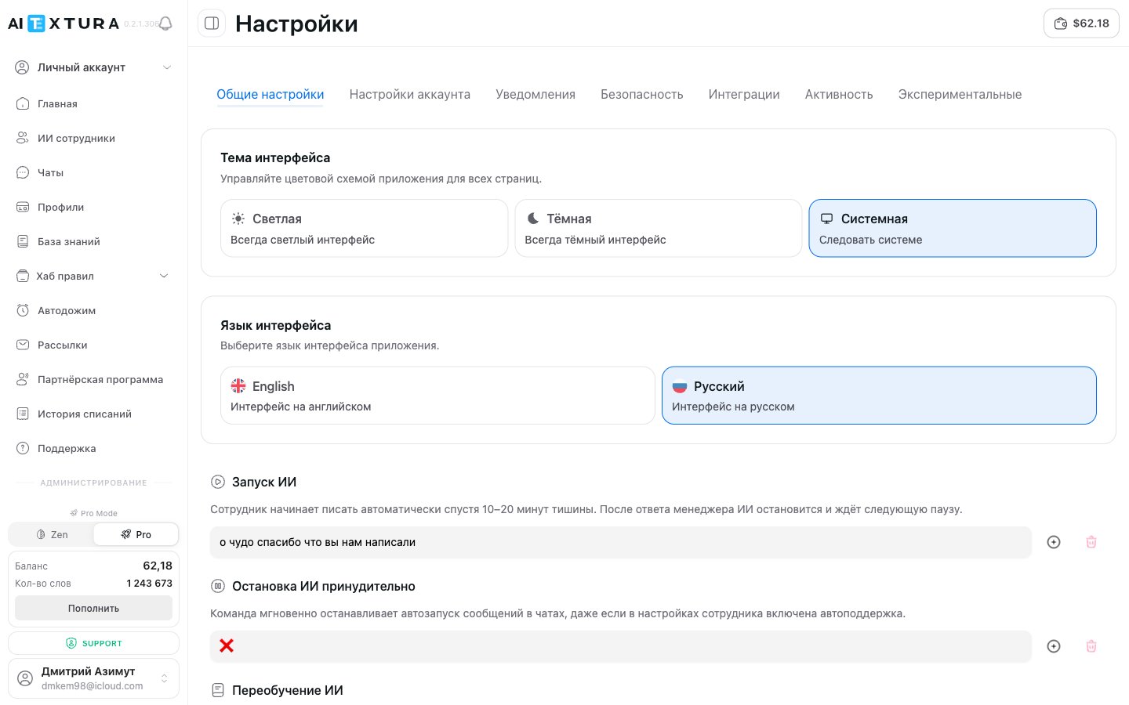Click the Баланс value 62,18
Image resolution: width=1129 pixels, height=705 pixels.
click(158, 566)
